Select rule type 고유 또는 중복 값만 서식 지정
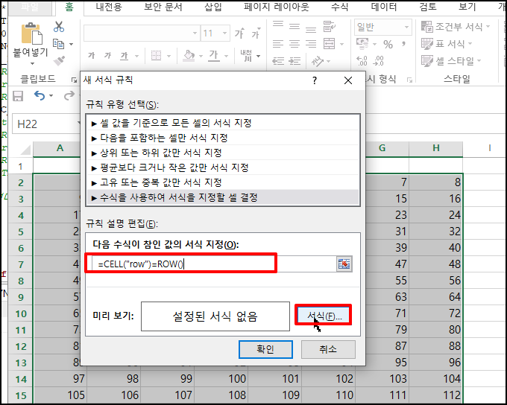 pos(223,182)
